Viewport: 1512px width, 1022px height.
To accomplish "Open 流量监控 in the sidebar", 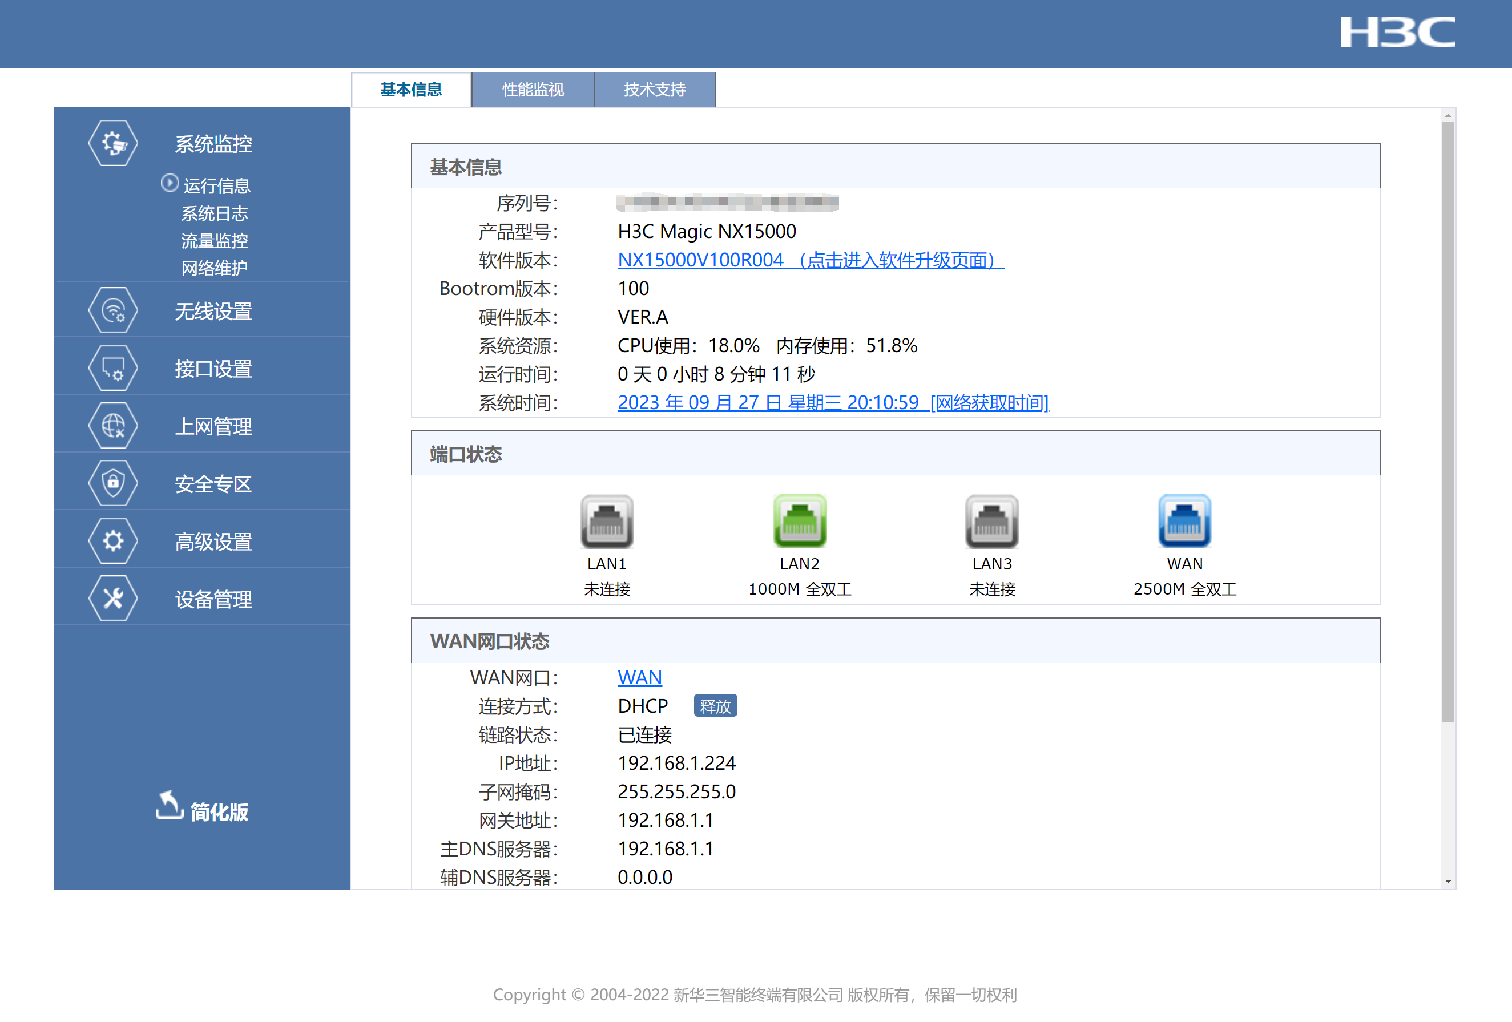I will 215,241.
